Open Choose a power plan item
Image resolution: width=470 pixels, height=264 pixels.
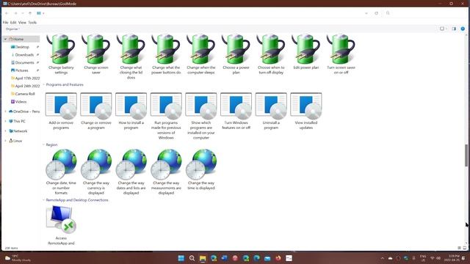[236, 54]
